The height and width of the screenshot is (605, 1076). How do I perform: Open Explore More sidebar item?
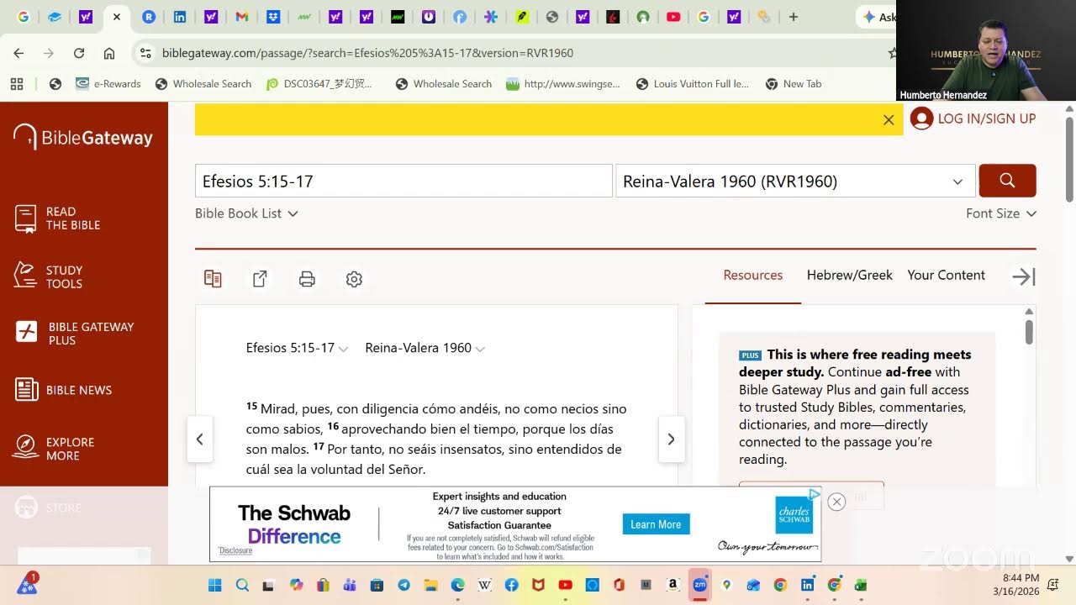55,449
